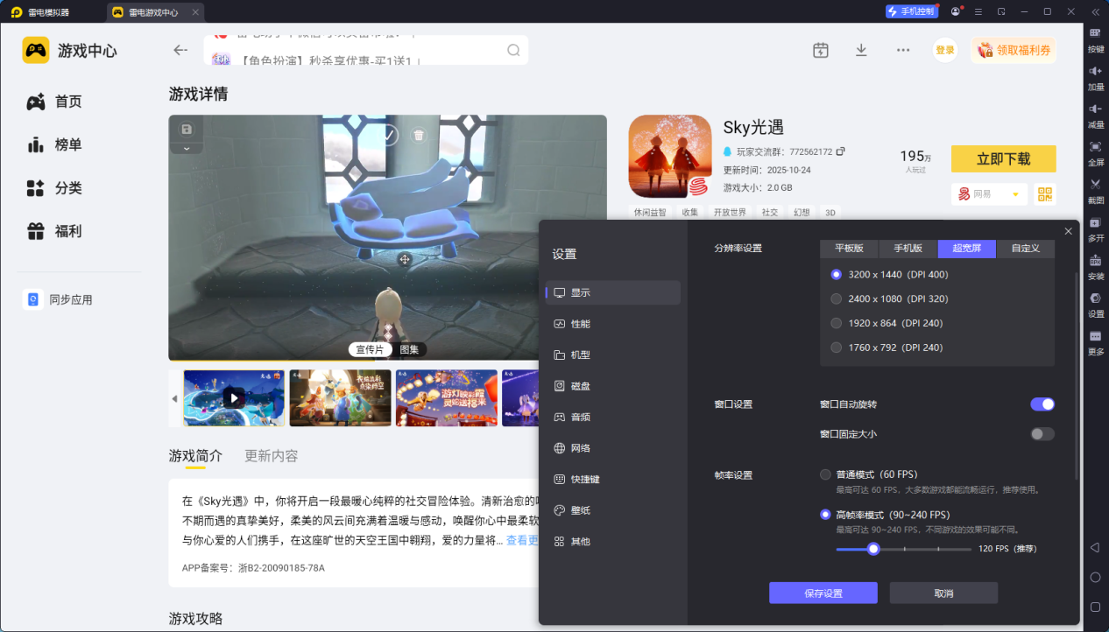This screenshot has width=1109, height=632.
Task: Click 保存设置 to save settings
Action: click(x=822, y=593)
